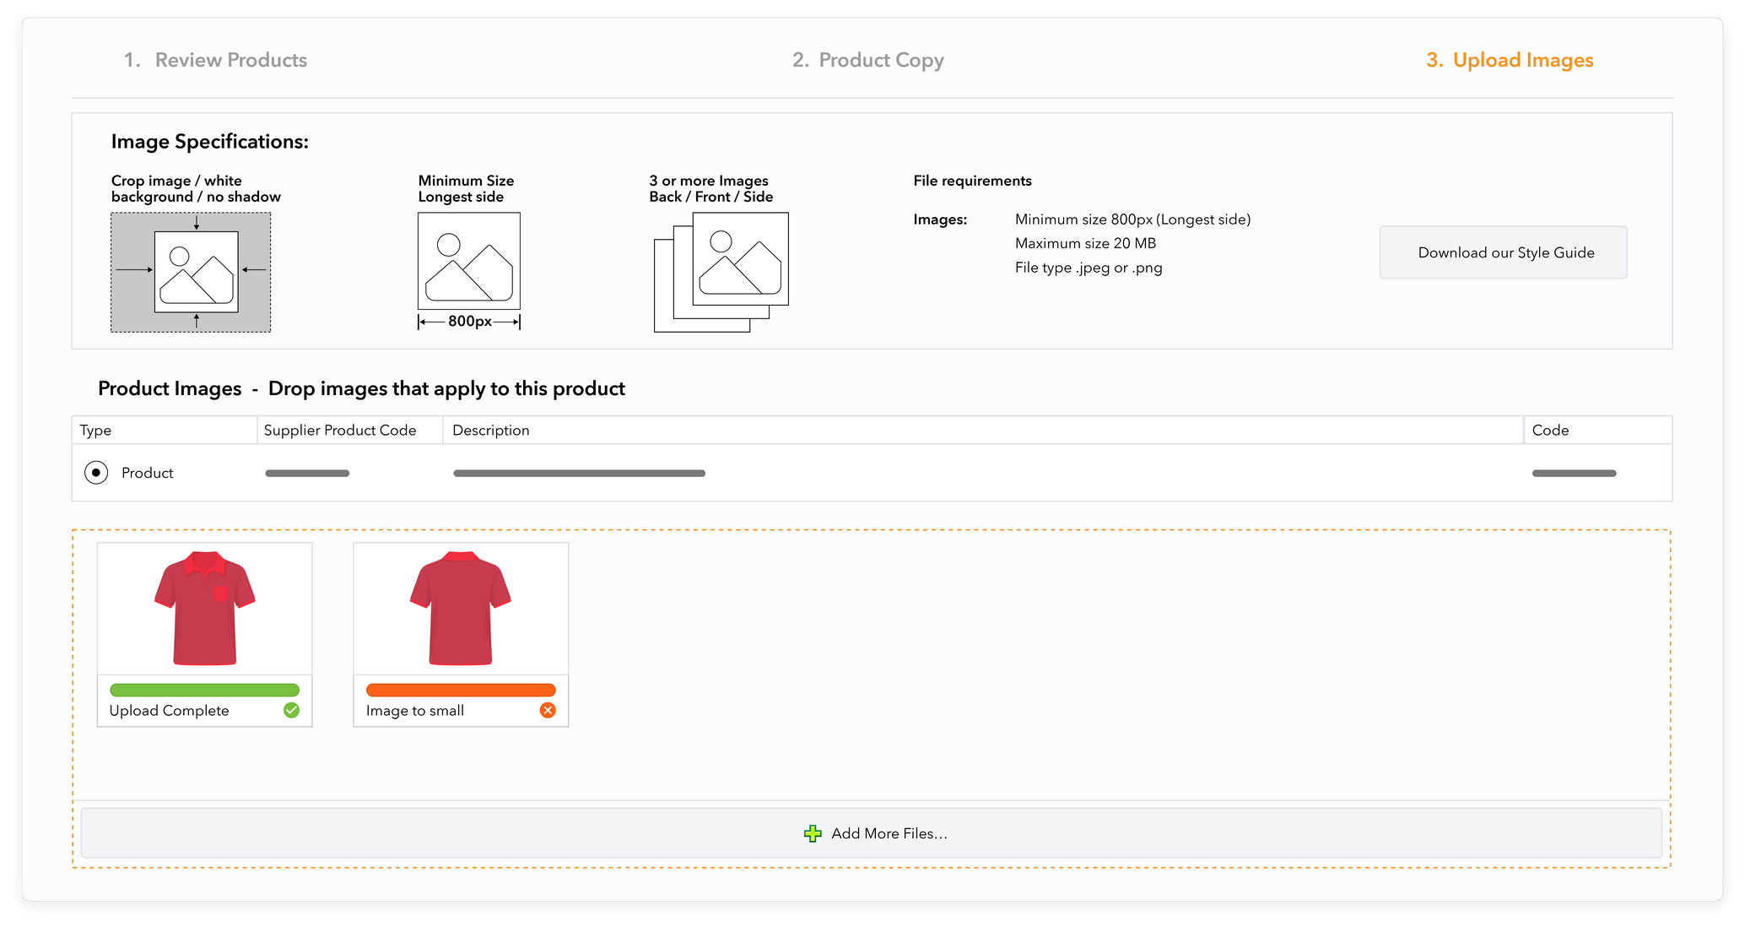Go to step 2 Product Copy

pyautogui.click(x=868, y=60)
